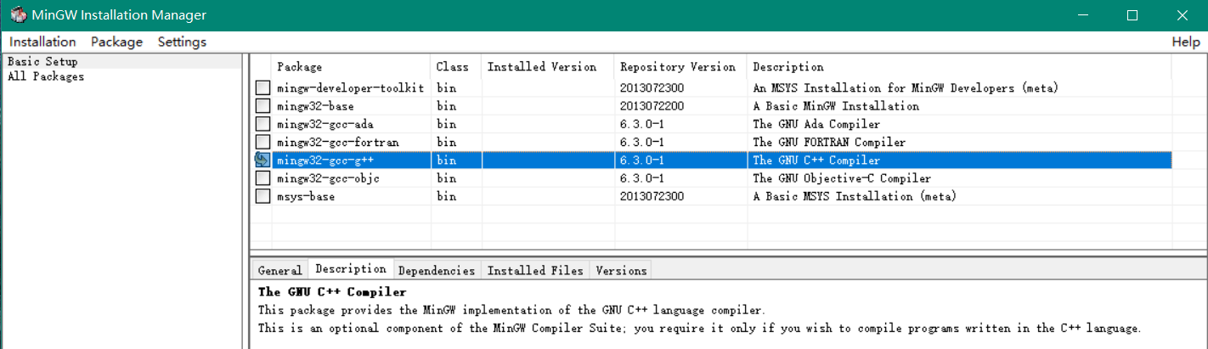Viewport: 1208px width, 349px height.
Task: Select the mingw-developer-toolkit package name
Action: [x=350, y=88]
